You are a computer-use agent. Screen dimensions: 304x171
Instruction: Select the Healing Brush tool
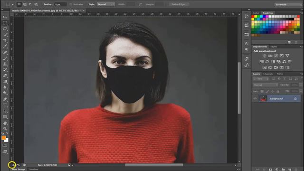click(x=5, y=52)
